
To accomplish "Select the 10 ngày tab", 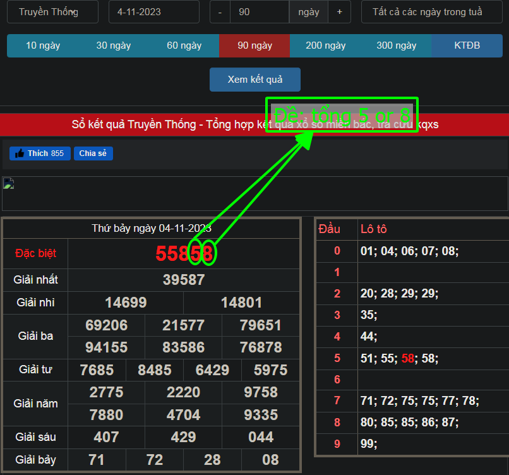I will [43, 45].
